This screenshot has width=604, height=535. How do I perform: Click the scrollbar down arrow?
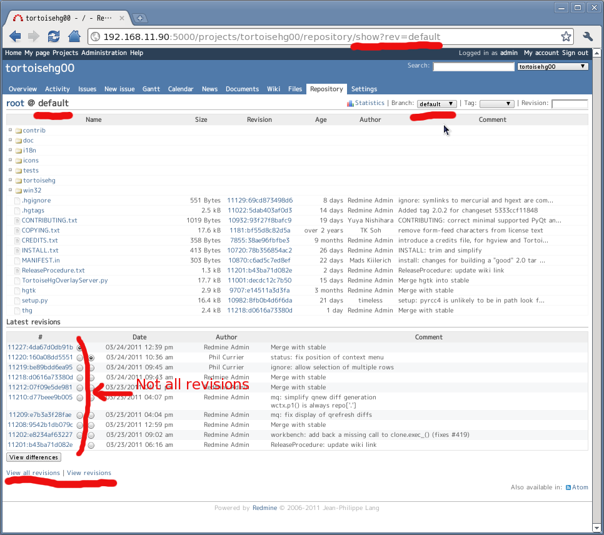click(x=596, y=527)
